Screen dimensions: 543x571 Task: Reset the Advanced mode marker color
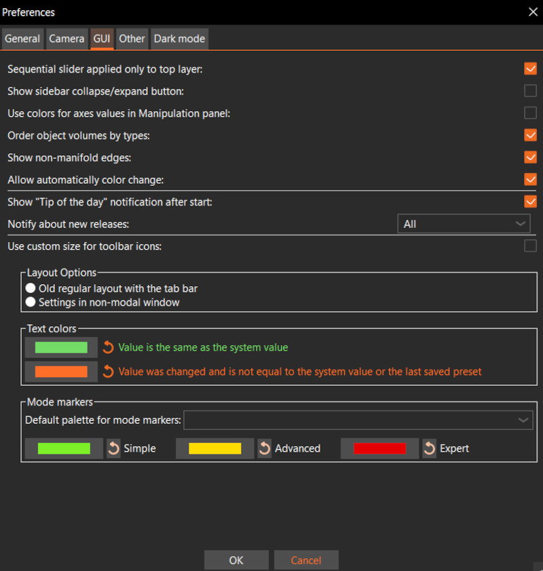(265, 448)
